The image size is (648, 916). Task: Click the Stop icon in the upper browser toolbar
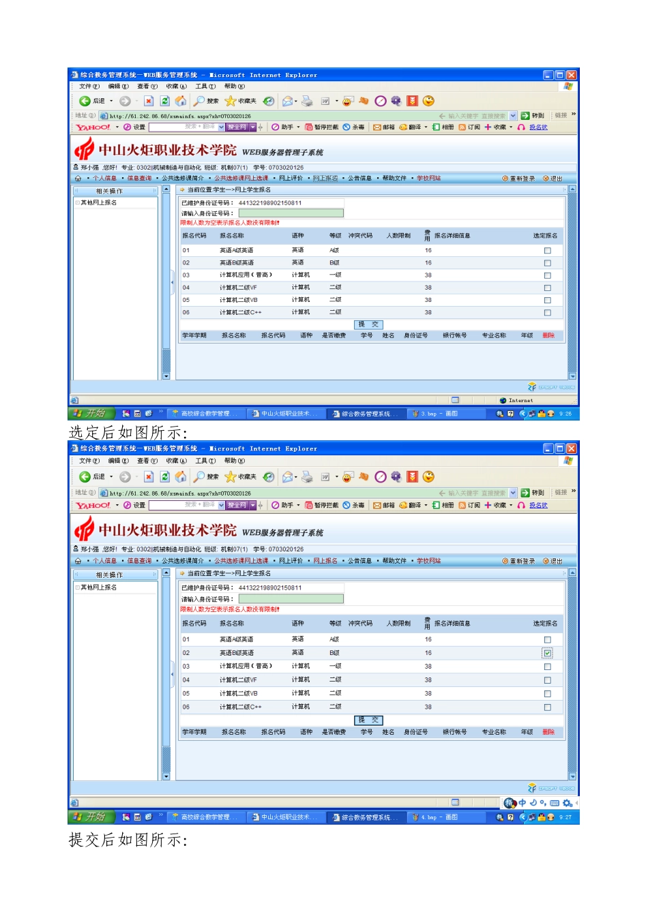point(148,101)
